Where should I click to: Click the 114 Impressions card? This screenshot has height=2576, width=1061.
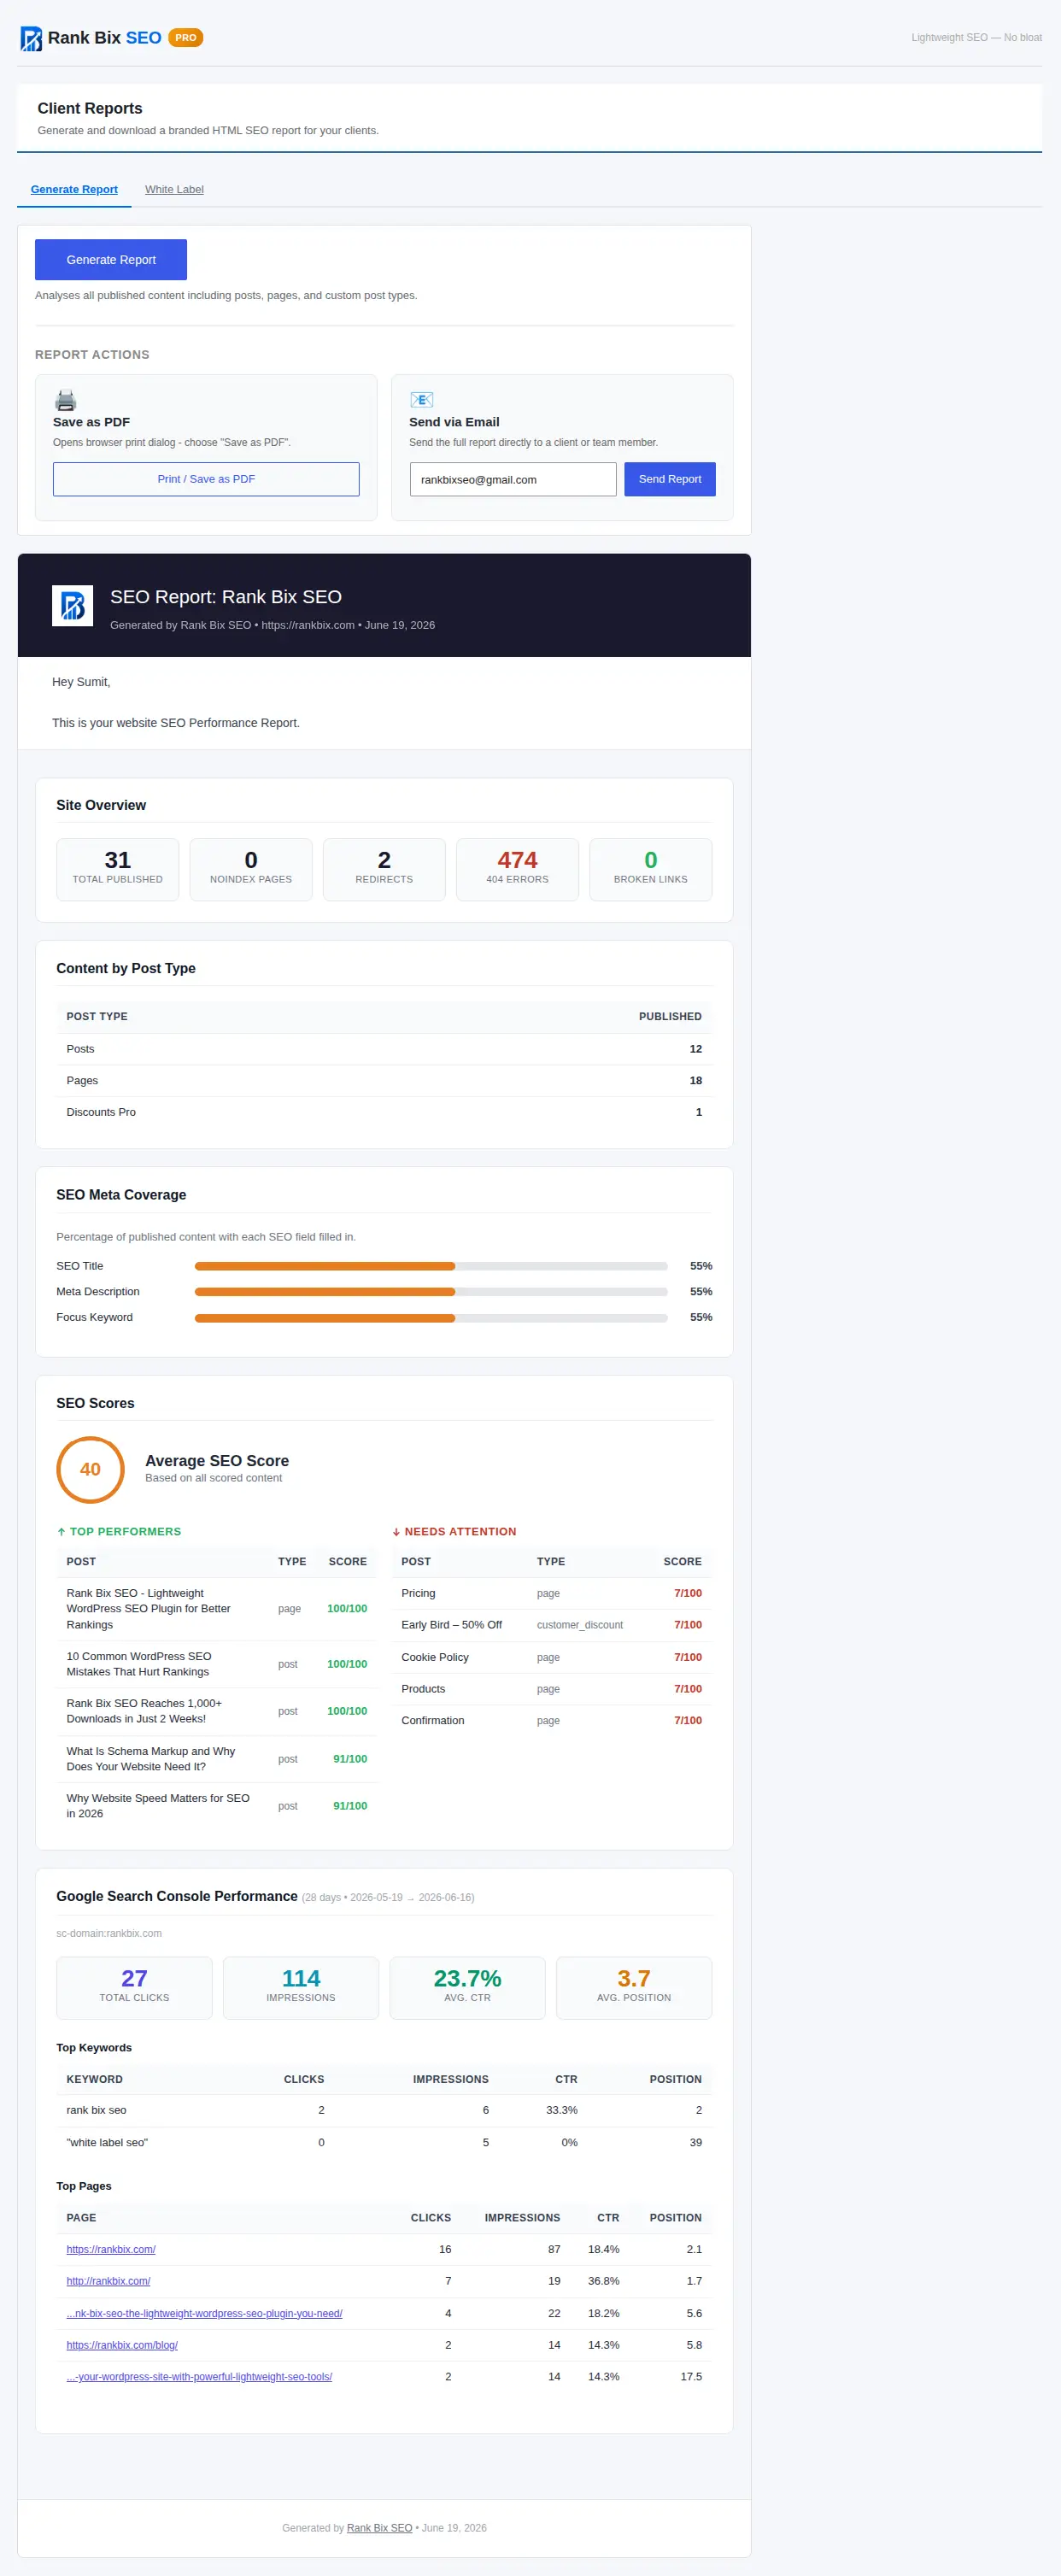pos(301,1988)
